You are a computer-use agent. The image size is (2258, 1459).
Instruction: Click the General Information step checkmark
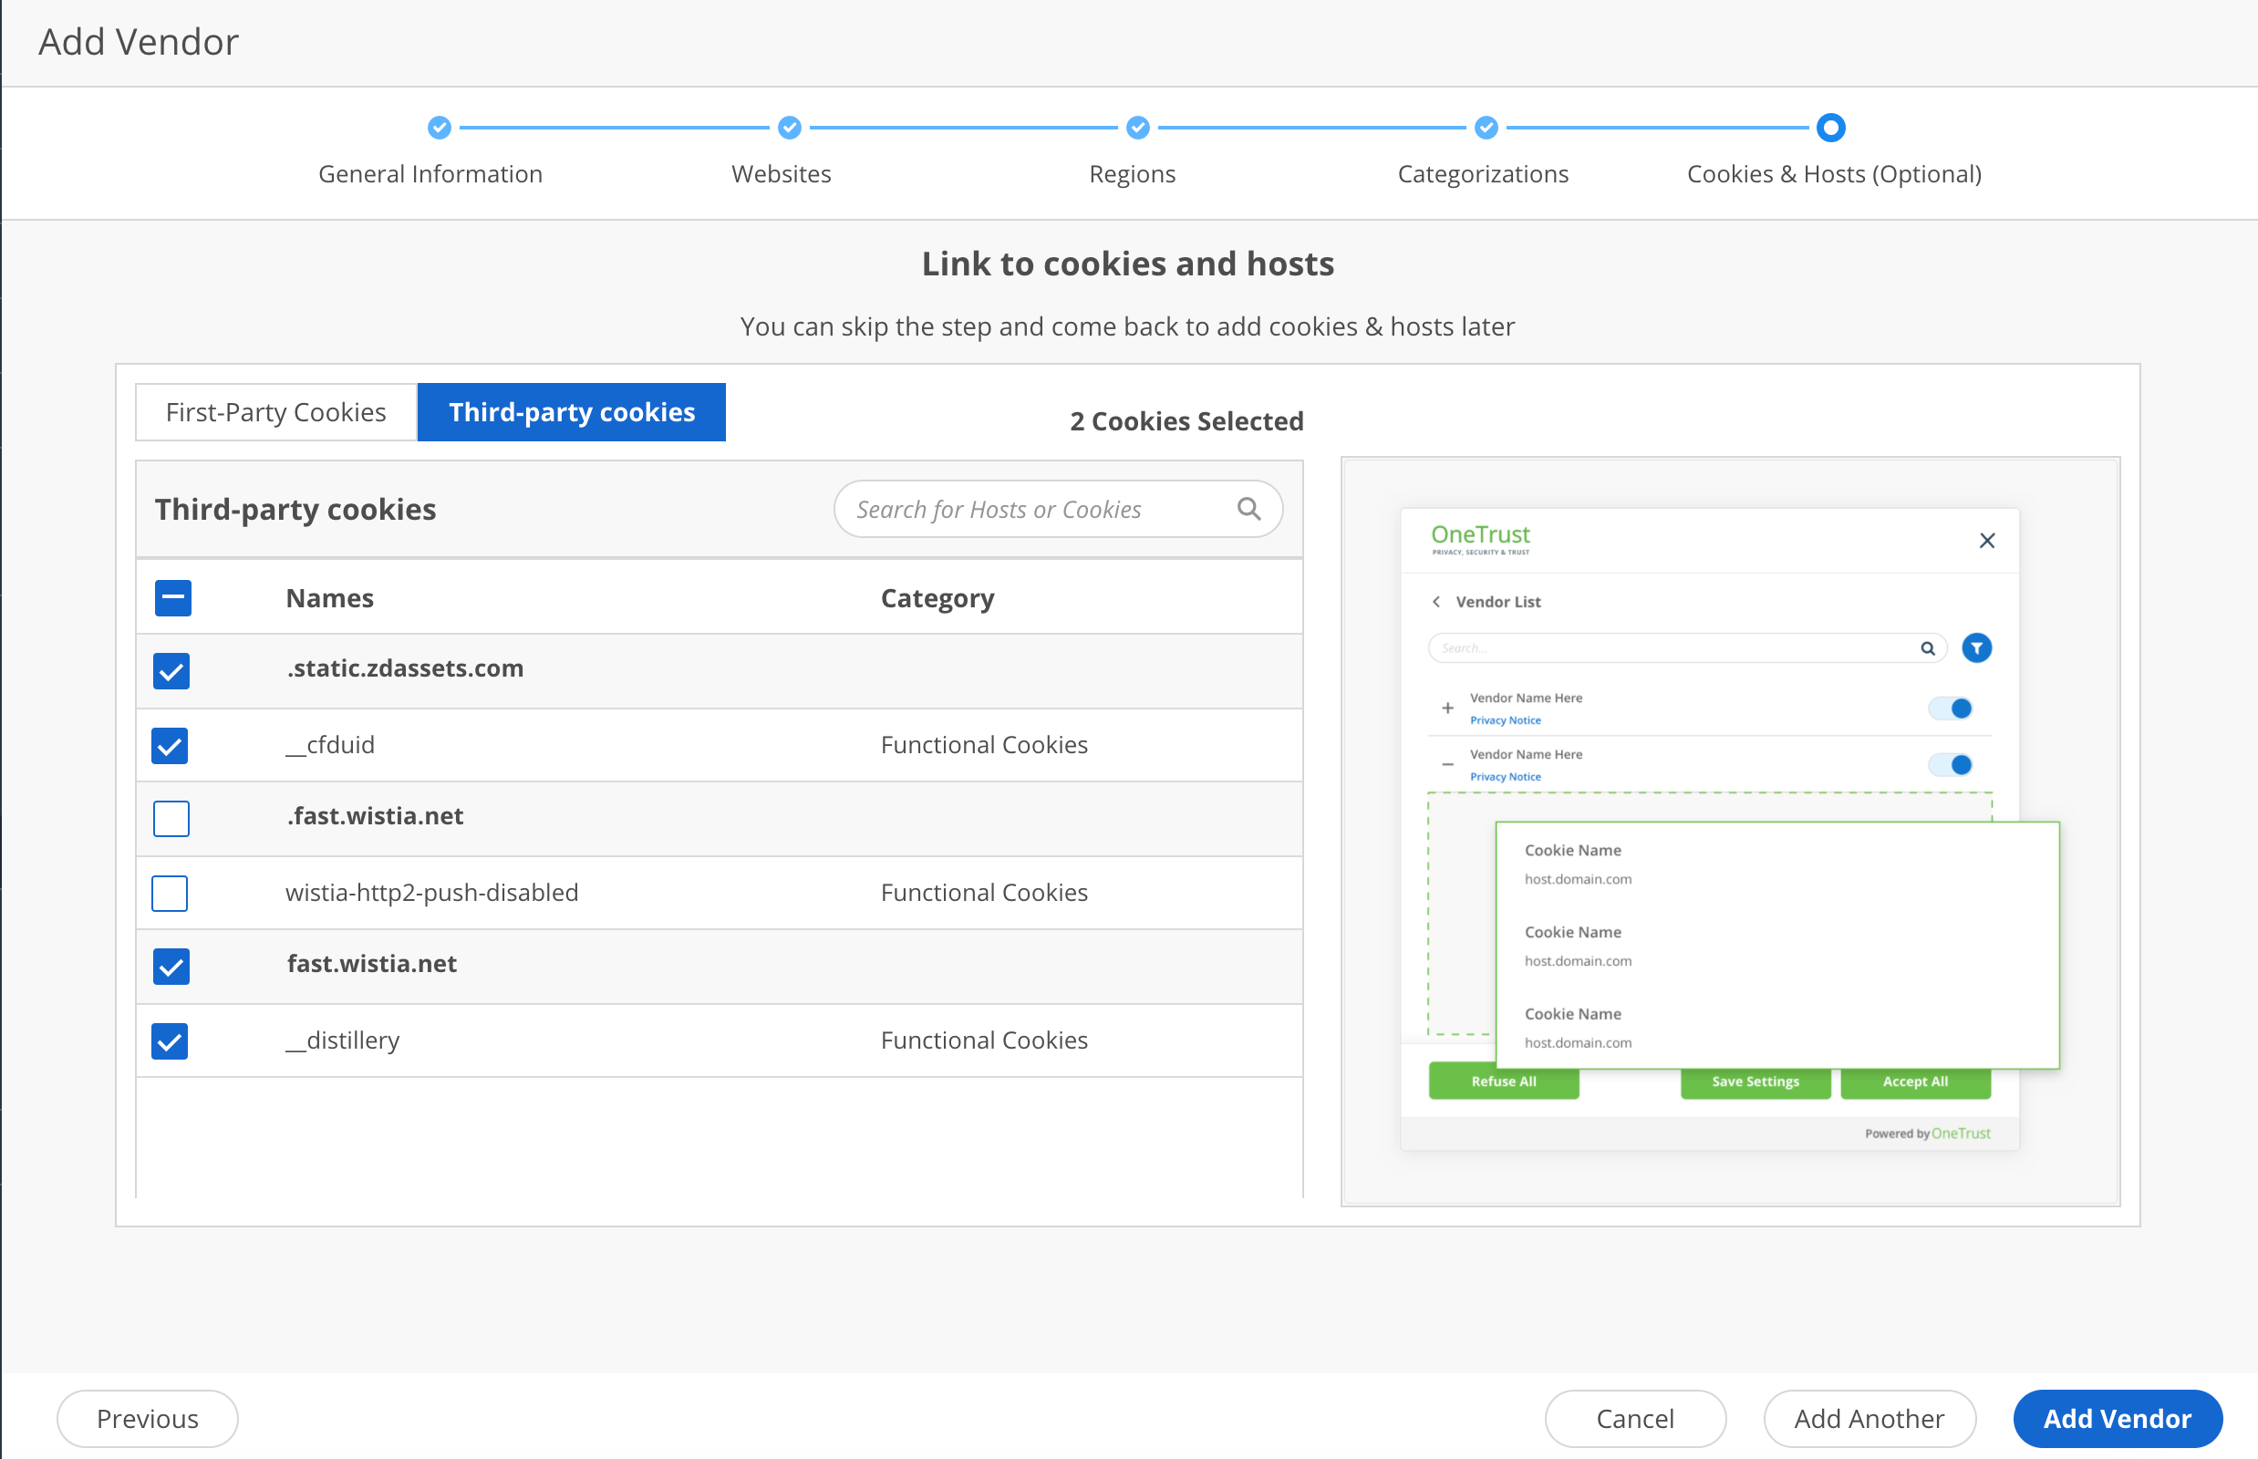pos(439,128)
